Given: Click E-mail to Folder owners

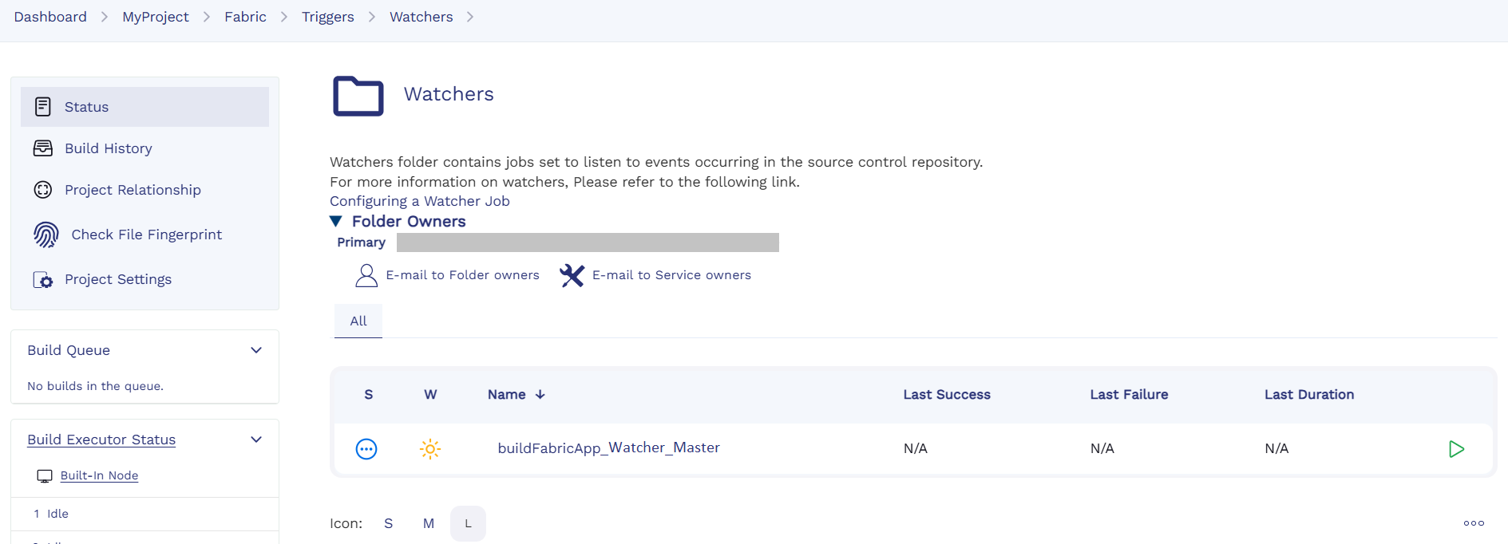Looking at the screenshot, I should pyautogui.click(x=462, y=275).
